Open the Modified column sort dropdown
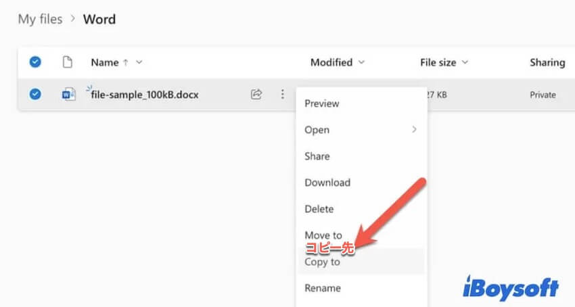Image resolution: width=575 pixels, height=307 pixels. (x=361, y=62)
